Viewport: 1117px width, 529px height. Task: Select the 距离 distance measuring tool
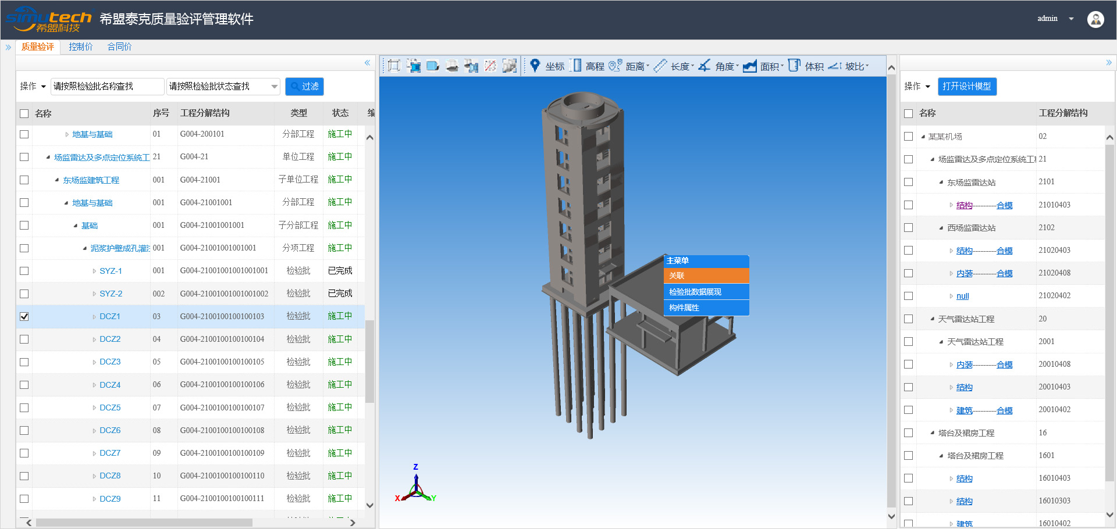click(x=629, y=66)
